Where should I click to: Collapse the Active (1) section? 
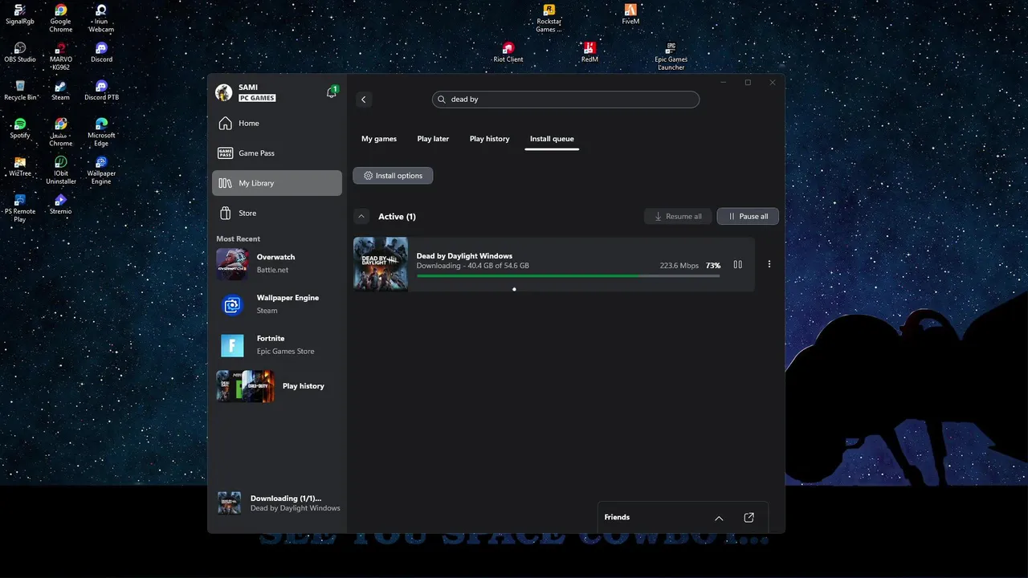(361, 216)
